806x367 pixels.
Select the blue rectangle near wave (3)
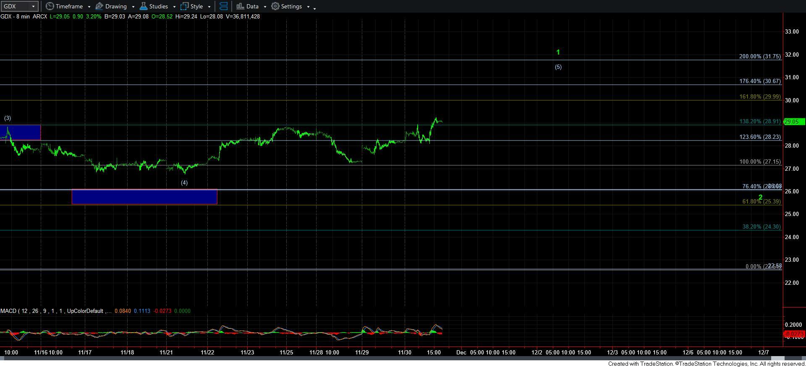point(20,132)
